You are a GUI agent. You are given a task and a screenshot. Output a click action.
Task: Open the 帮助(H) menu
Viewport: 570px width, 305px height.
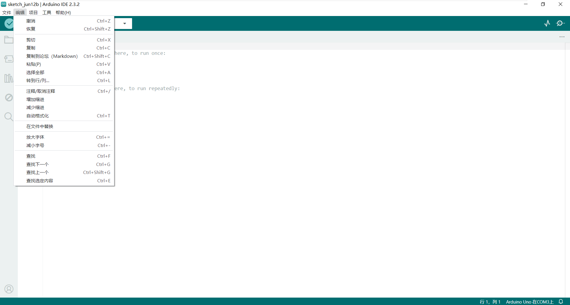pyautogui.click(x=63, y=12)
